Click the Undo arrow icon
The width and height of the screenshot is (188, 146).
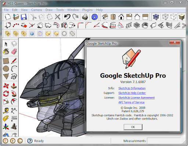[67, 17]
